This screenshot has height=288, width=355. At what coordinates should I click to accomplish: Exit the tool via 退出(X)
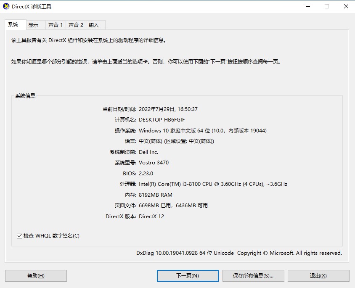point(318,276)
